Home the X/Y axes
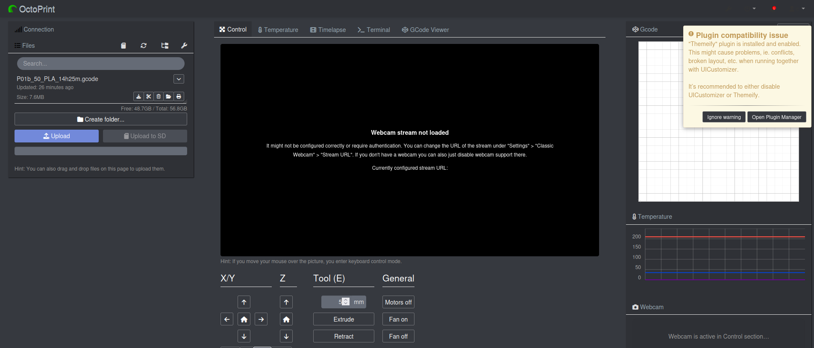The height and width of the screenshot is (348, 814). (244, 319)
